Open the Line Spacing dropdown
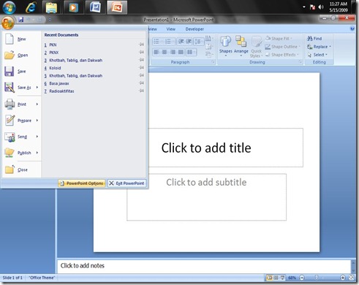The height and width of the screenshot is (285, 359). [x=199, y=42]
